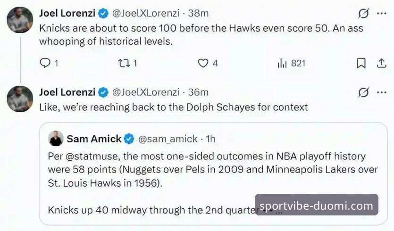394x231 pixels.
Task: Open Grok icon on the 36m tweet
Action: pyautogui.click(x=363, y=92)
